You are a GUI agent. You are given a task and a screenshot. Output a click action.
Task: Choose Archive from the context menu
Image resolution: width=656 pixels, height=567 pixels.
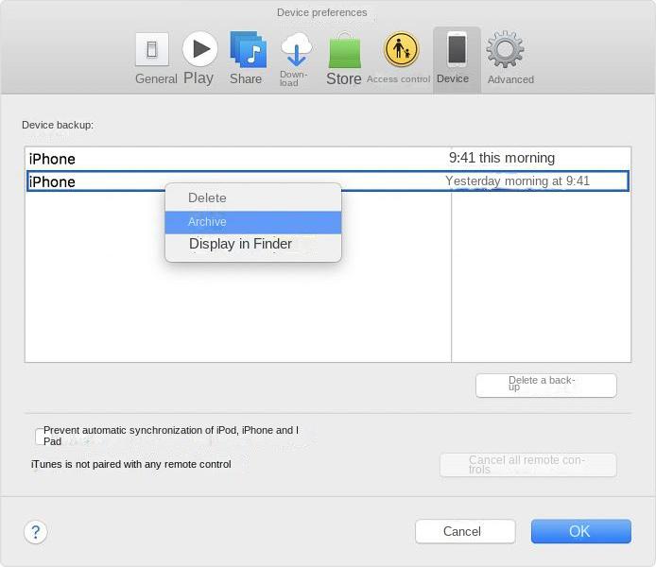[252, 222]
